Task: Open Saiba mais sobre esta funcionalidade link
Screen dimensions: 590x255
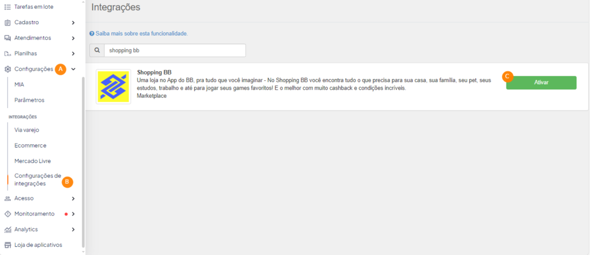Action: (142, 34)
